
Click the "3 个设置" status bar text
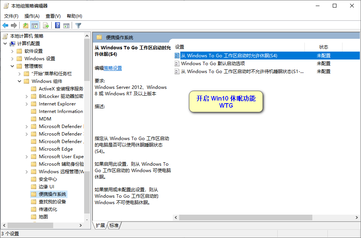10,234
